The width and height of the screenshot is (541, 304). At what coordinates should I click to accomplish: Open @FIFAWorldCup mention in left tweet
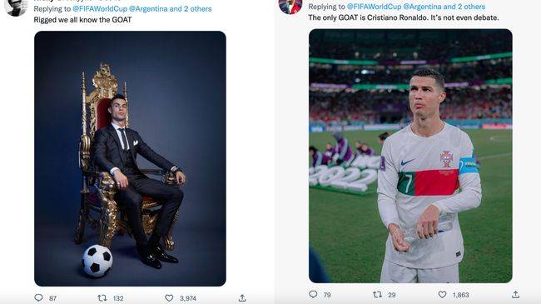point(100,8)
